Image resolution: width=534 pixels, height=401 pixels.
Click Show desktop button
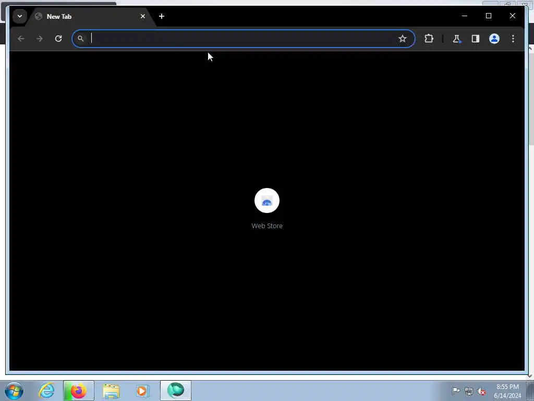(530, 391)
